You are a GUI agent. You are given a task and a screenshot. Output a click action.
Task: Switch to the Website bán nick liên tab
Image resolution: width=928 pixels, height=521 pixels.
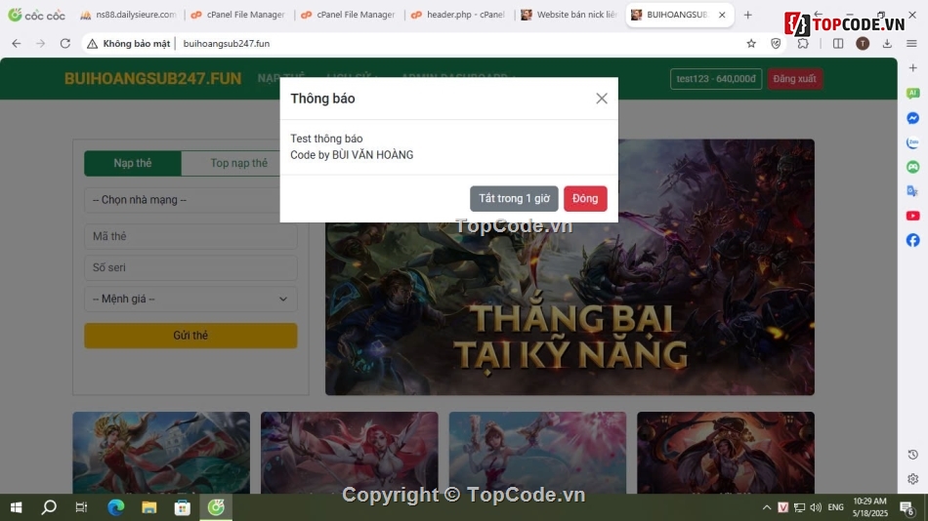pos(569,15)
